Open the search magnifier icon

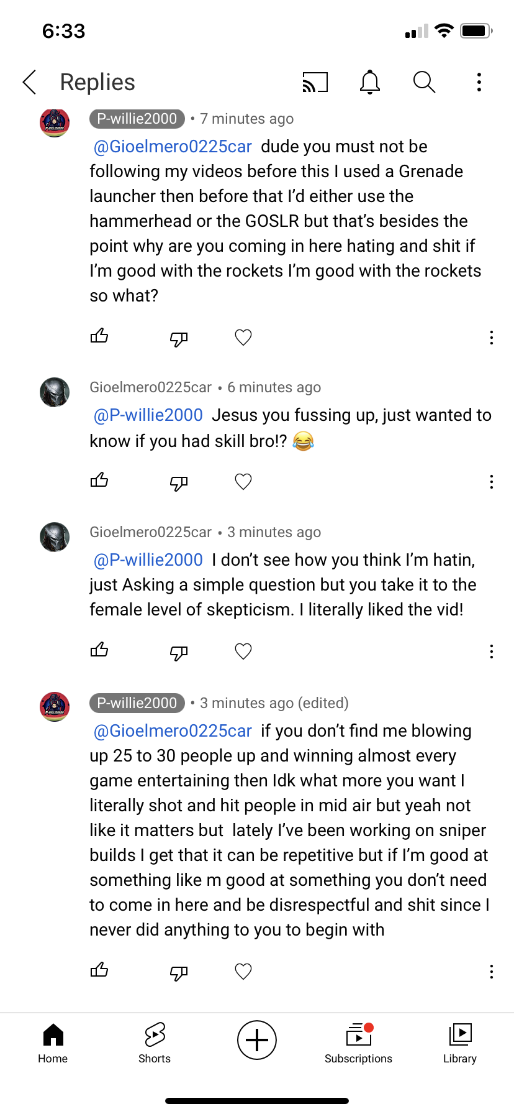(x=424, y=82)
